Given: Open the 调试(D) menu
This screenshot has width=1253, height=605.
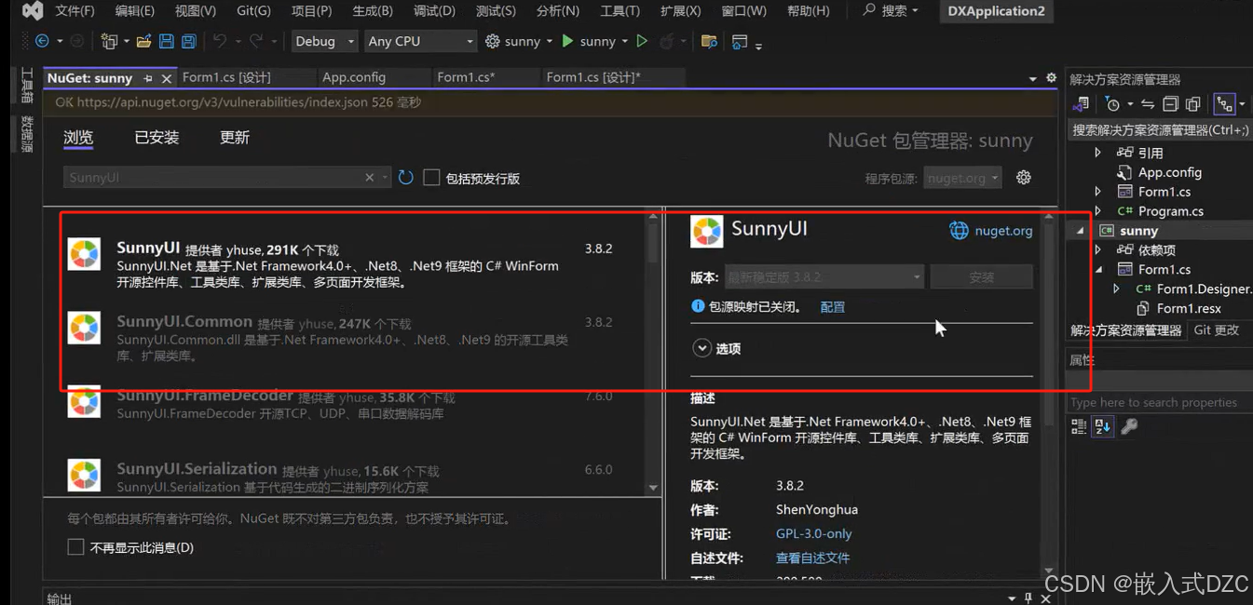Looking at the screenshot, I should (x=434, y=11).
